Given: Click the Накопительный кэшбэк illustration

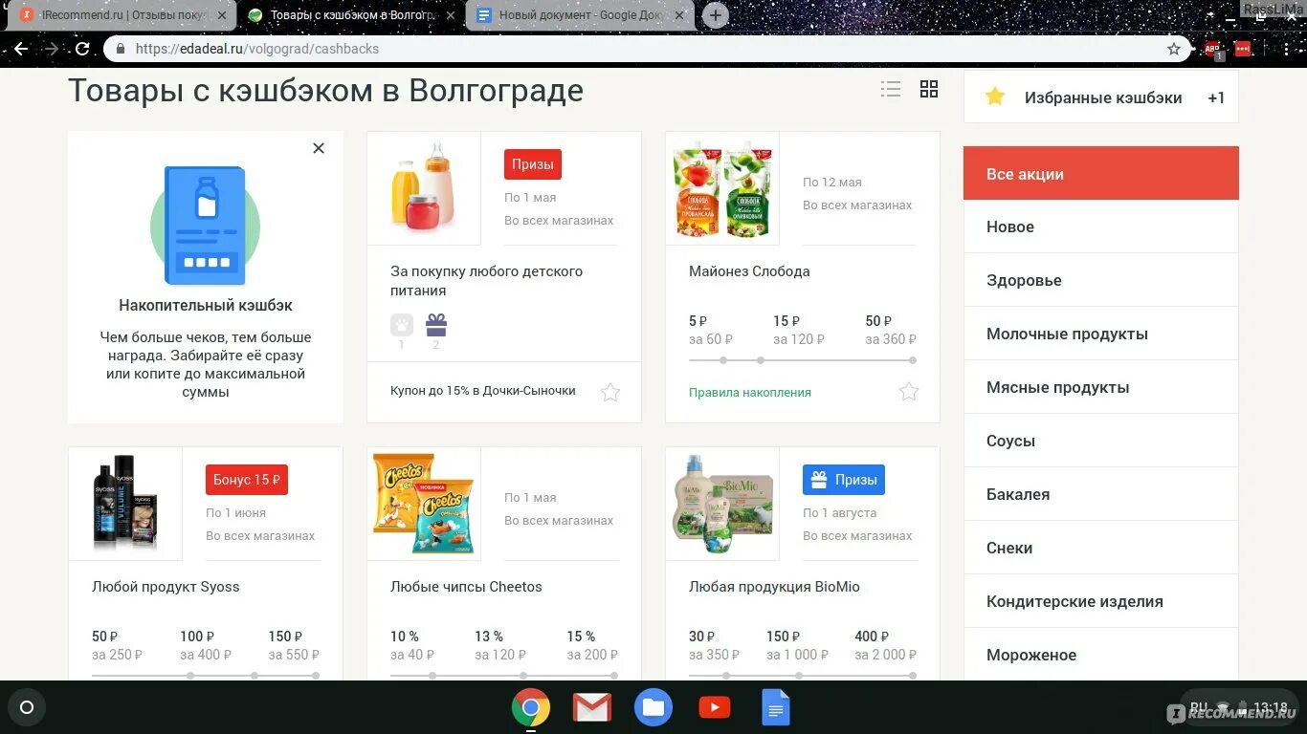Looking at the screenshot, I should coord(205,226).
